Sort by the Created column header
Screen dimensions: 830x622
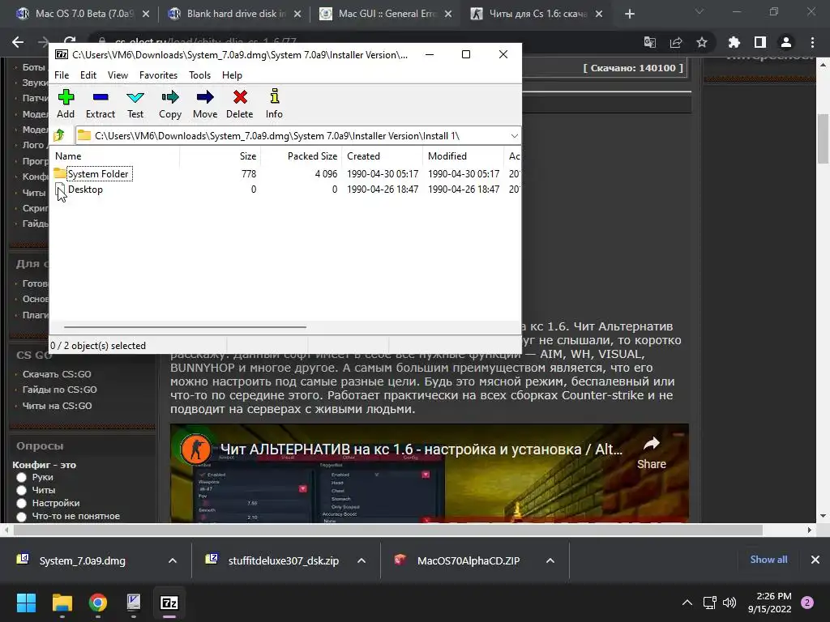coord(383,156)
